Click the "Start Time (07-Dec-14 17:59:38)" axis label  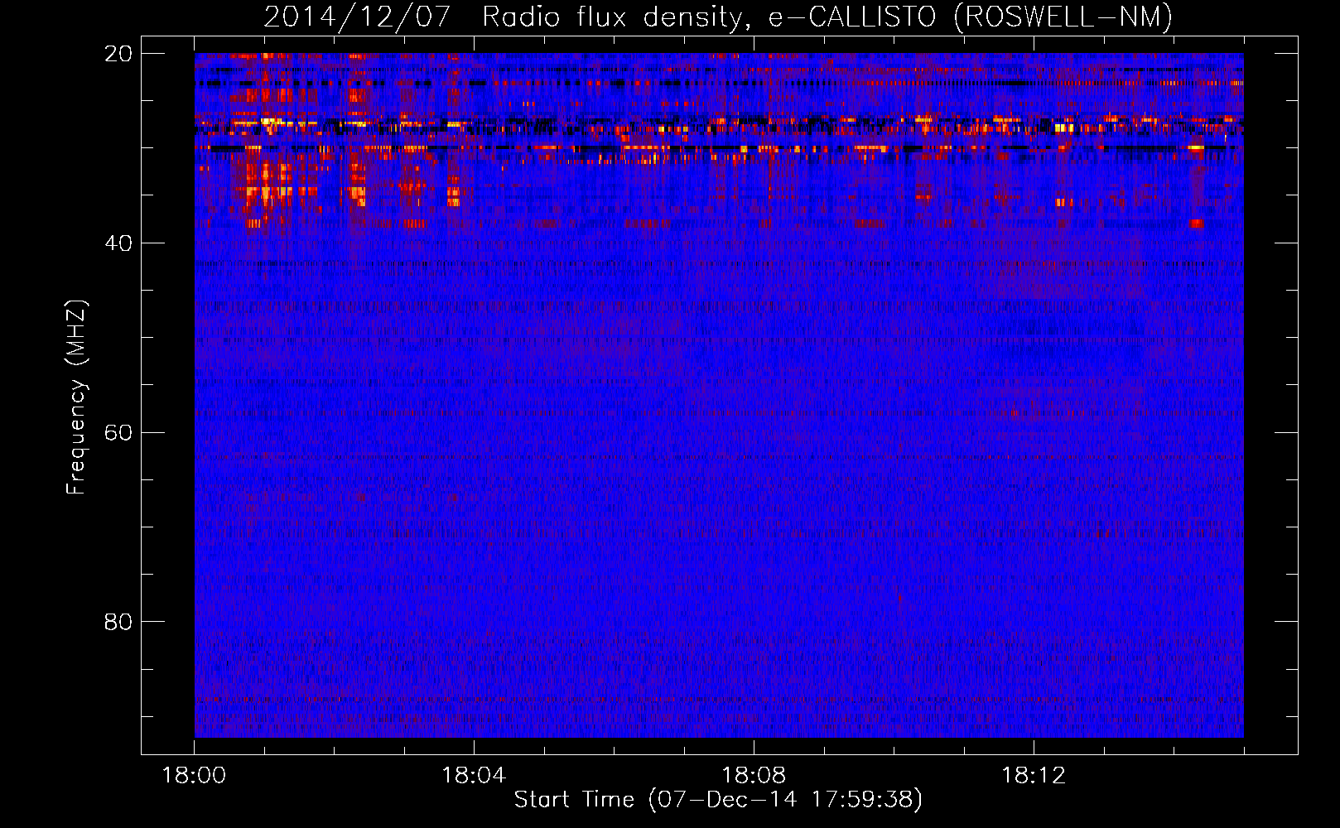pos(718,799)
